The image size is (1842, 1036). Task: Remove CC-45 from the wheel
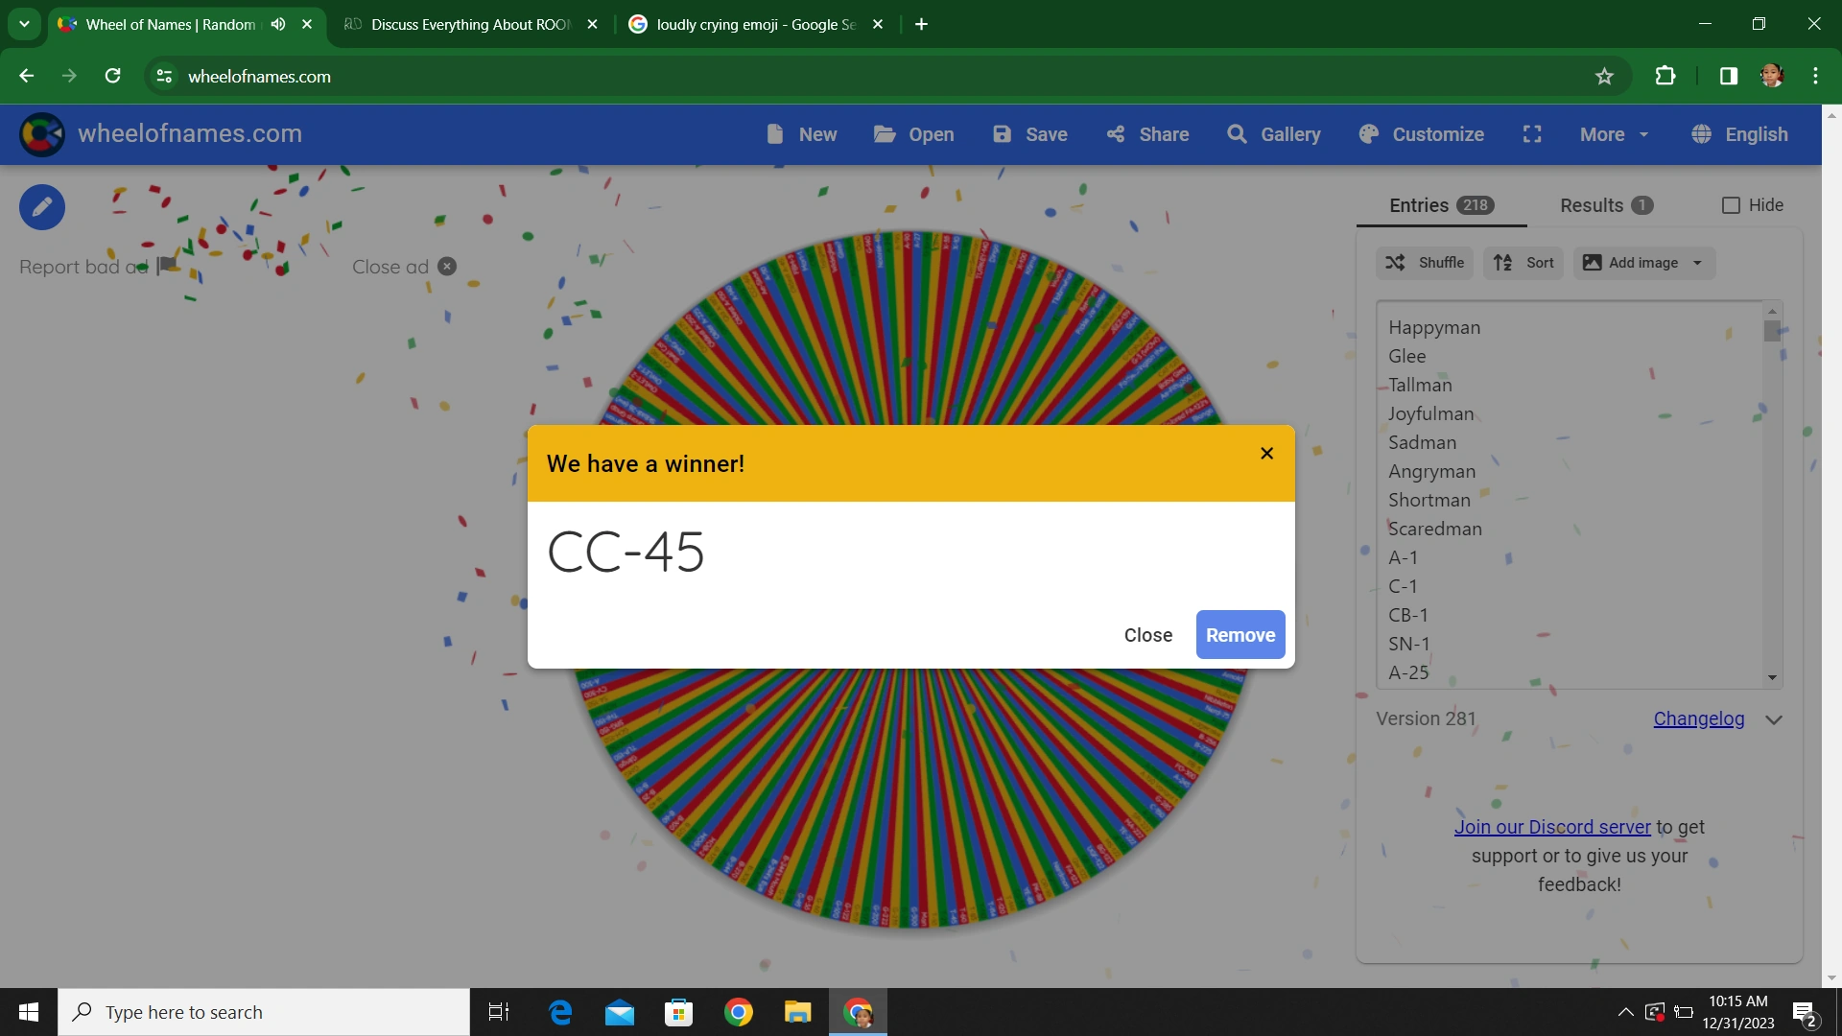1240,635
